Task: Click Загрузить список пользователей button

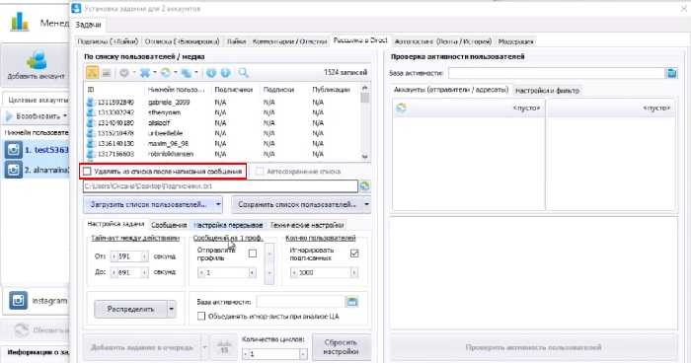Action: click(x=148, y=204)
